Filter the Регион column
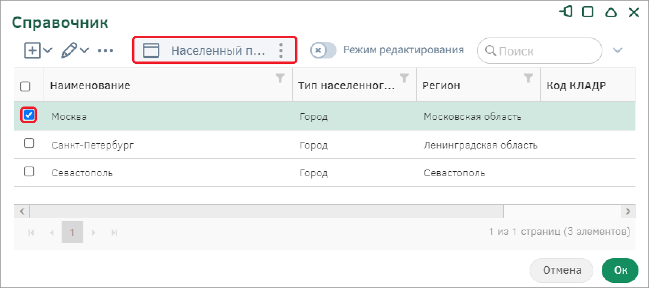Viewport: 649px width, 288px height. point(528,78)
